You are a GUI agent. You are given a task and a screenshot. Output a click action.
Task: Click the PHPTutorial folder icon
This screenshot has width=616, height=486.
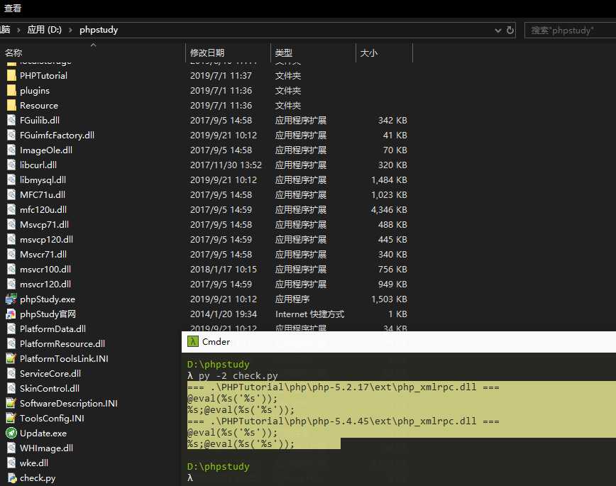tap(11, 75)
